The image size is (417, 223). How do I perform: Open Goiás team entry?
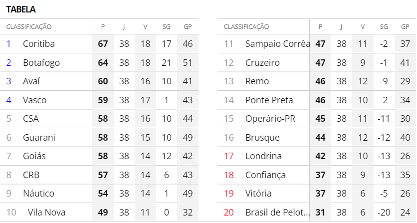point(34,156)
